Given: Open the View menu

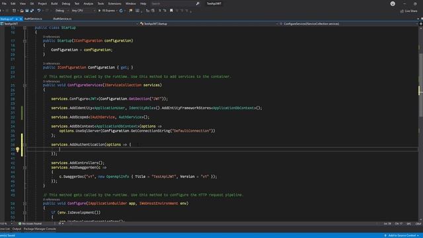Looking at the screenshot, I should 22,3.
